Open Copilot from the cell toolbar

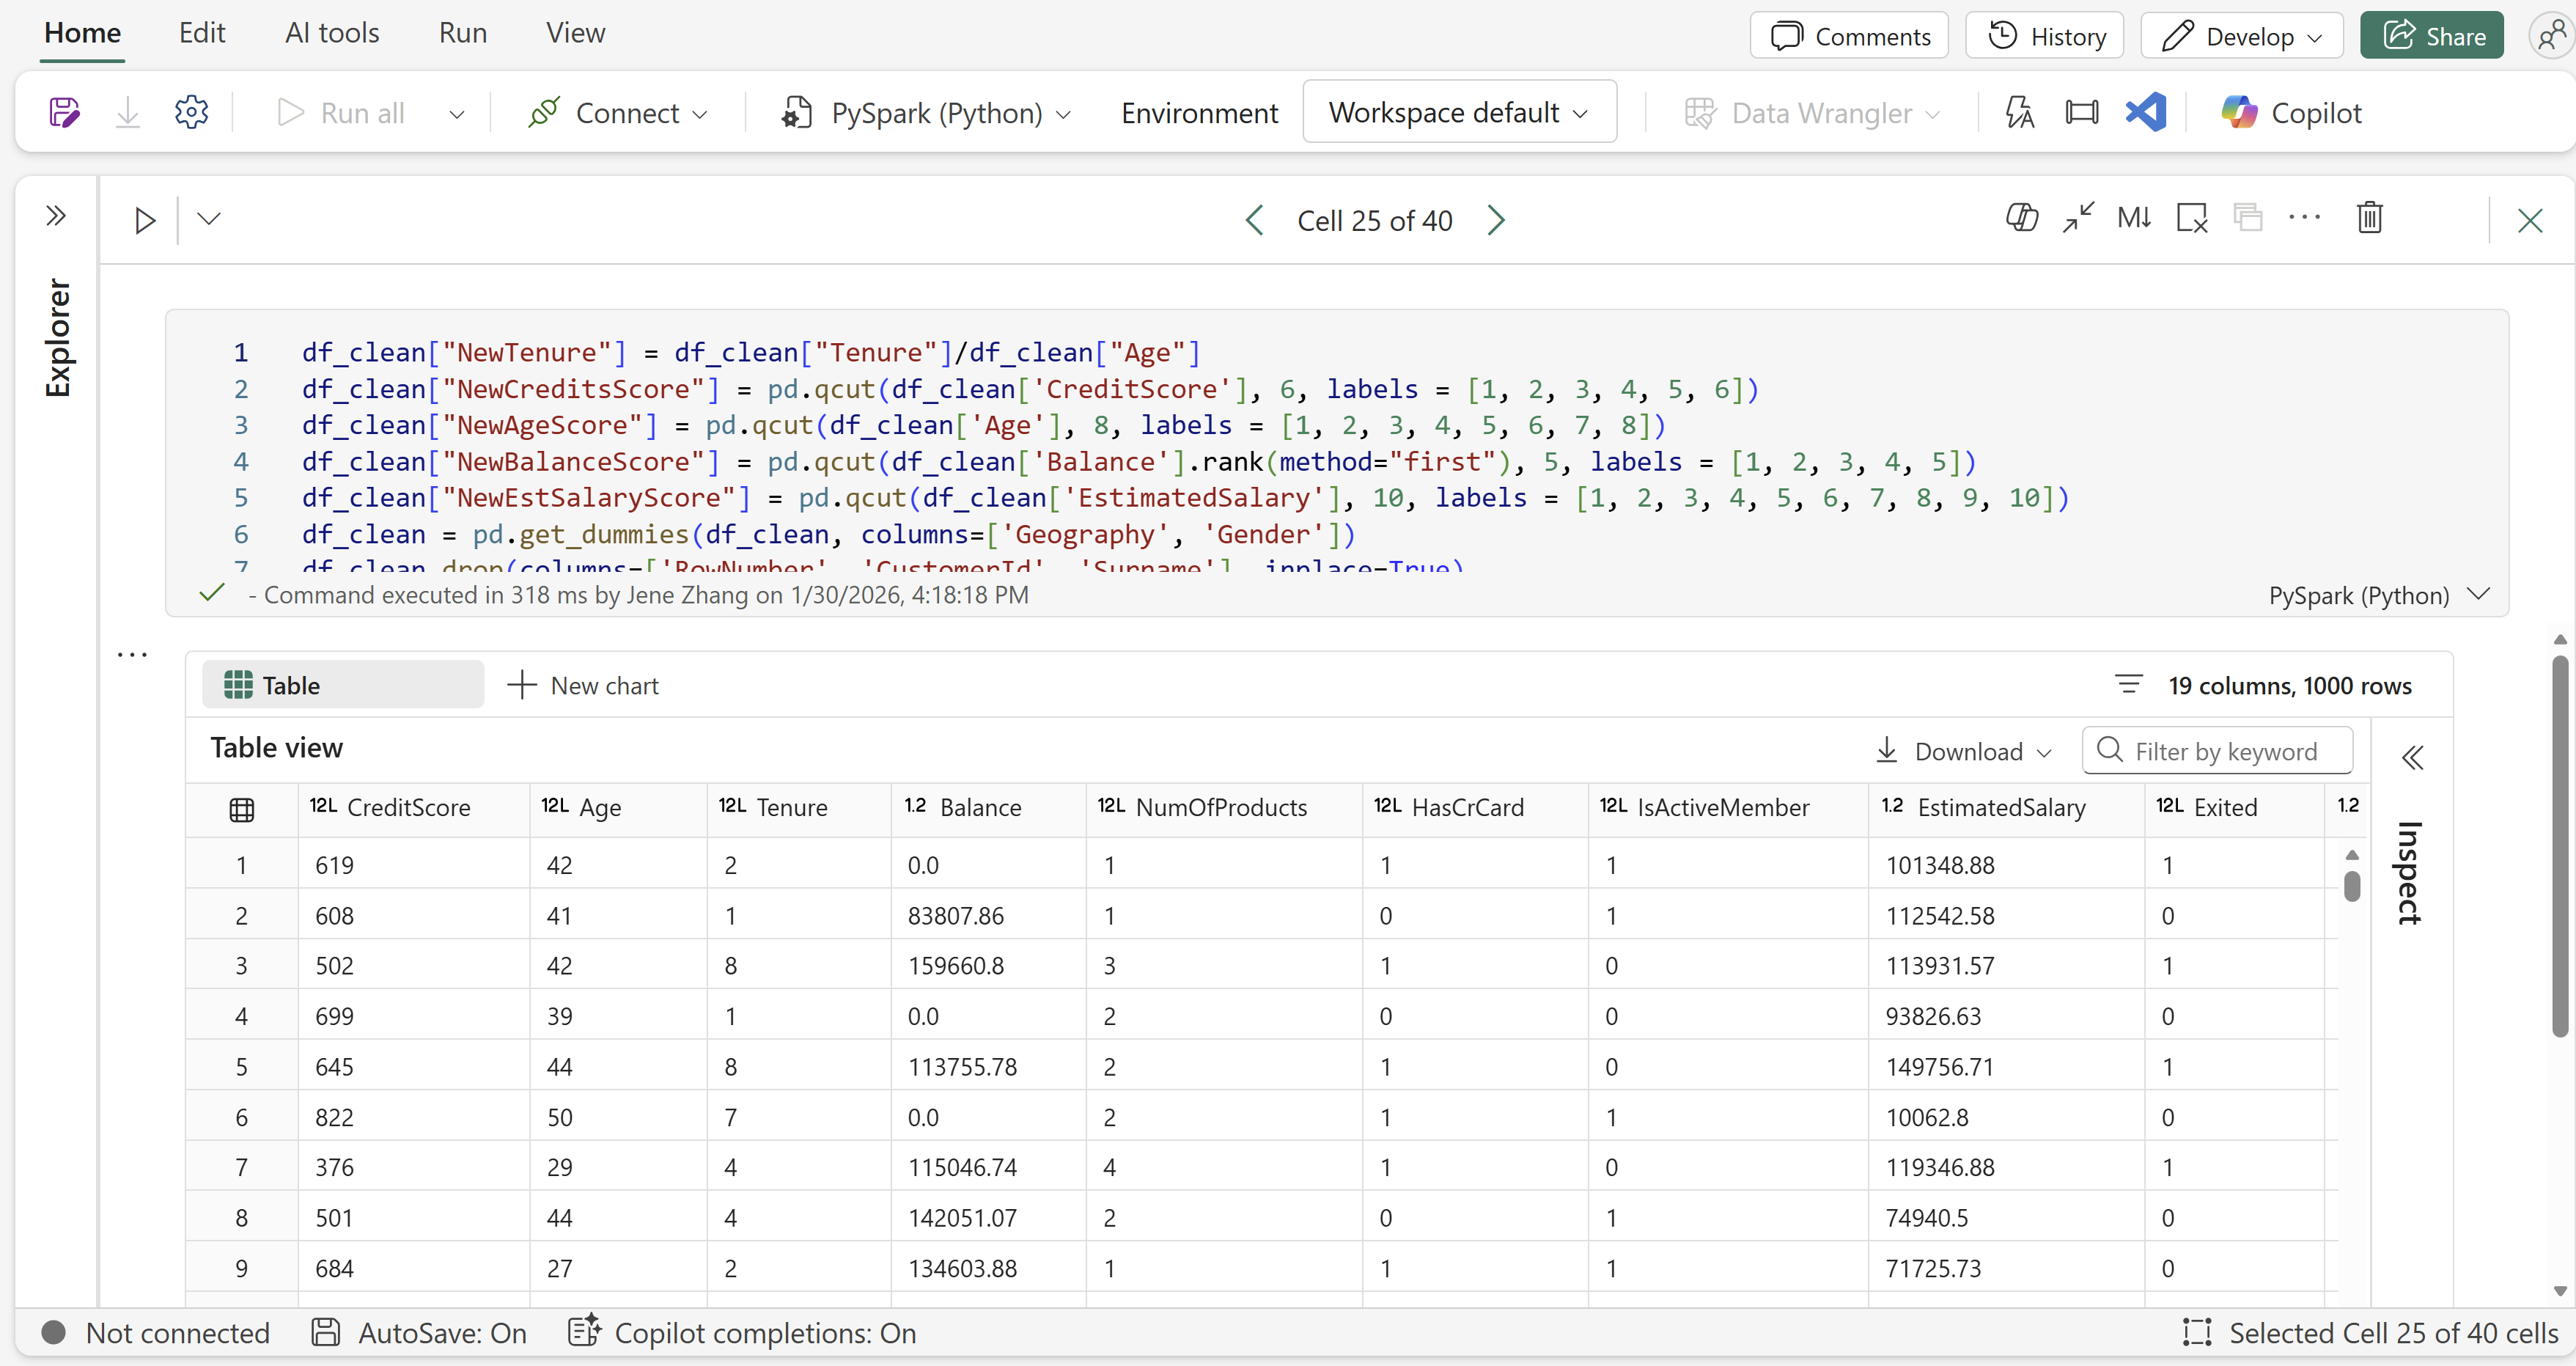pos(2022,217)
